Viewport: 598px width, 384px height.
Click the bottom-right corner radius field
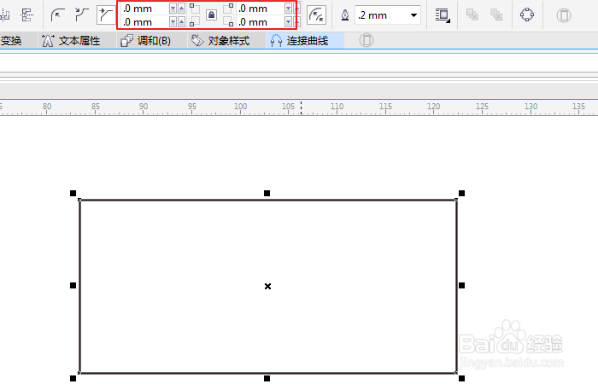pos(261,22)
